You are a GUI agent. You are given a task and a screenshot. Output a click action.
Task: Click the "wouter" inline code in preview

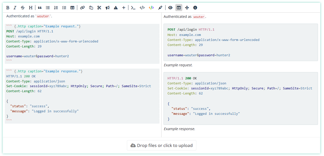(x=199, y=17)
